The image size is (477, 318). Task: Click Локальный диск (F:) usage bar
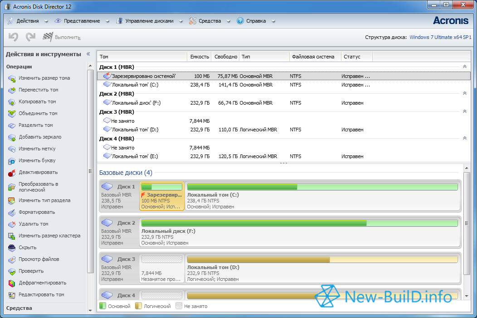coord(300,223)
